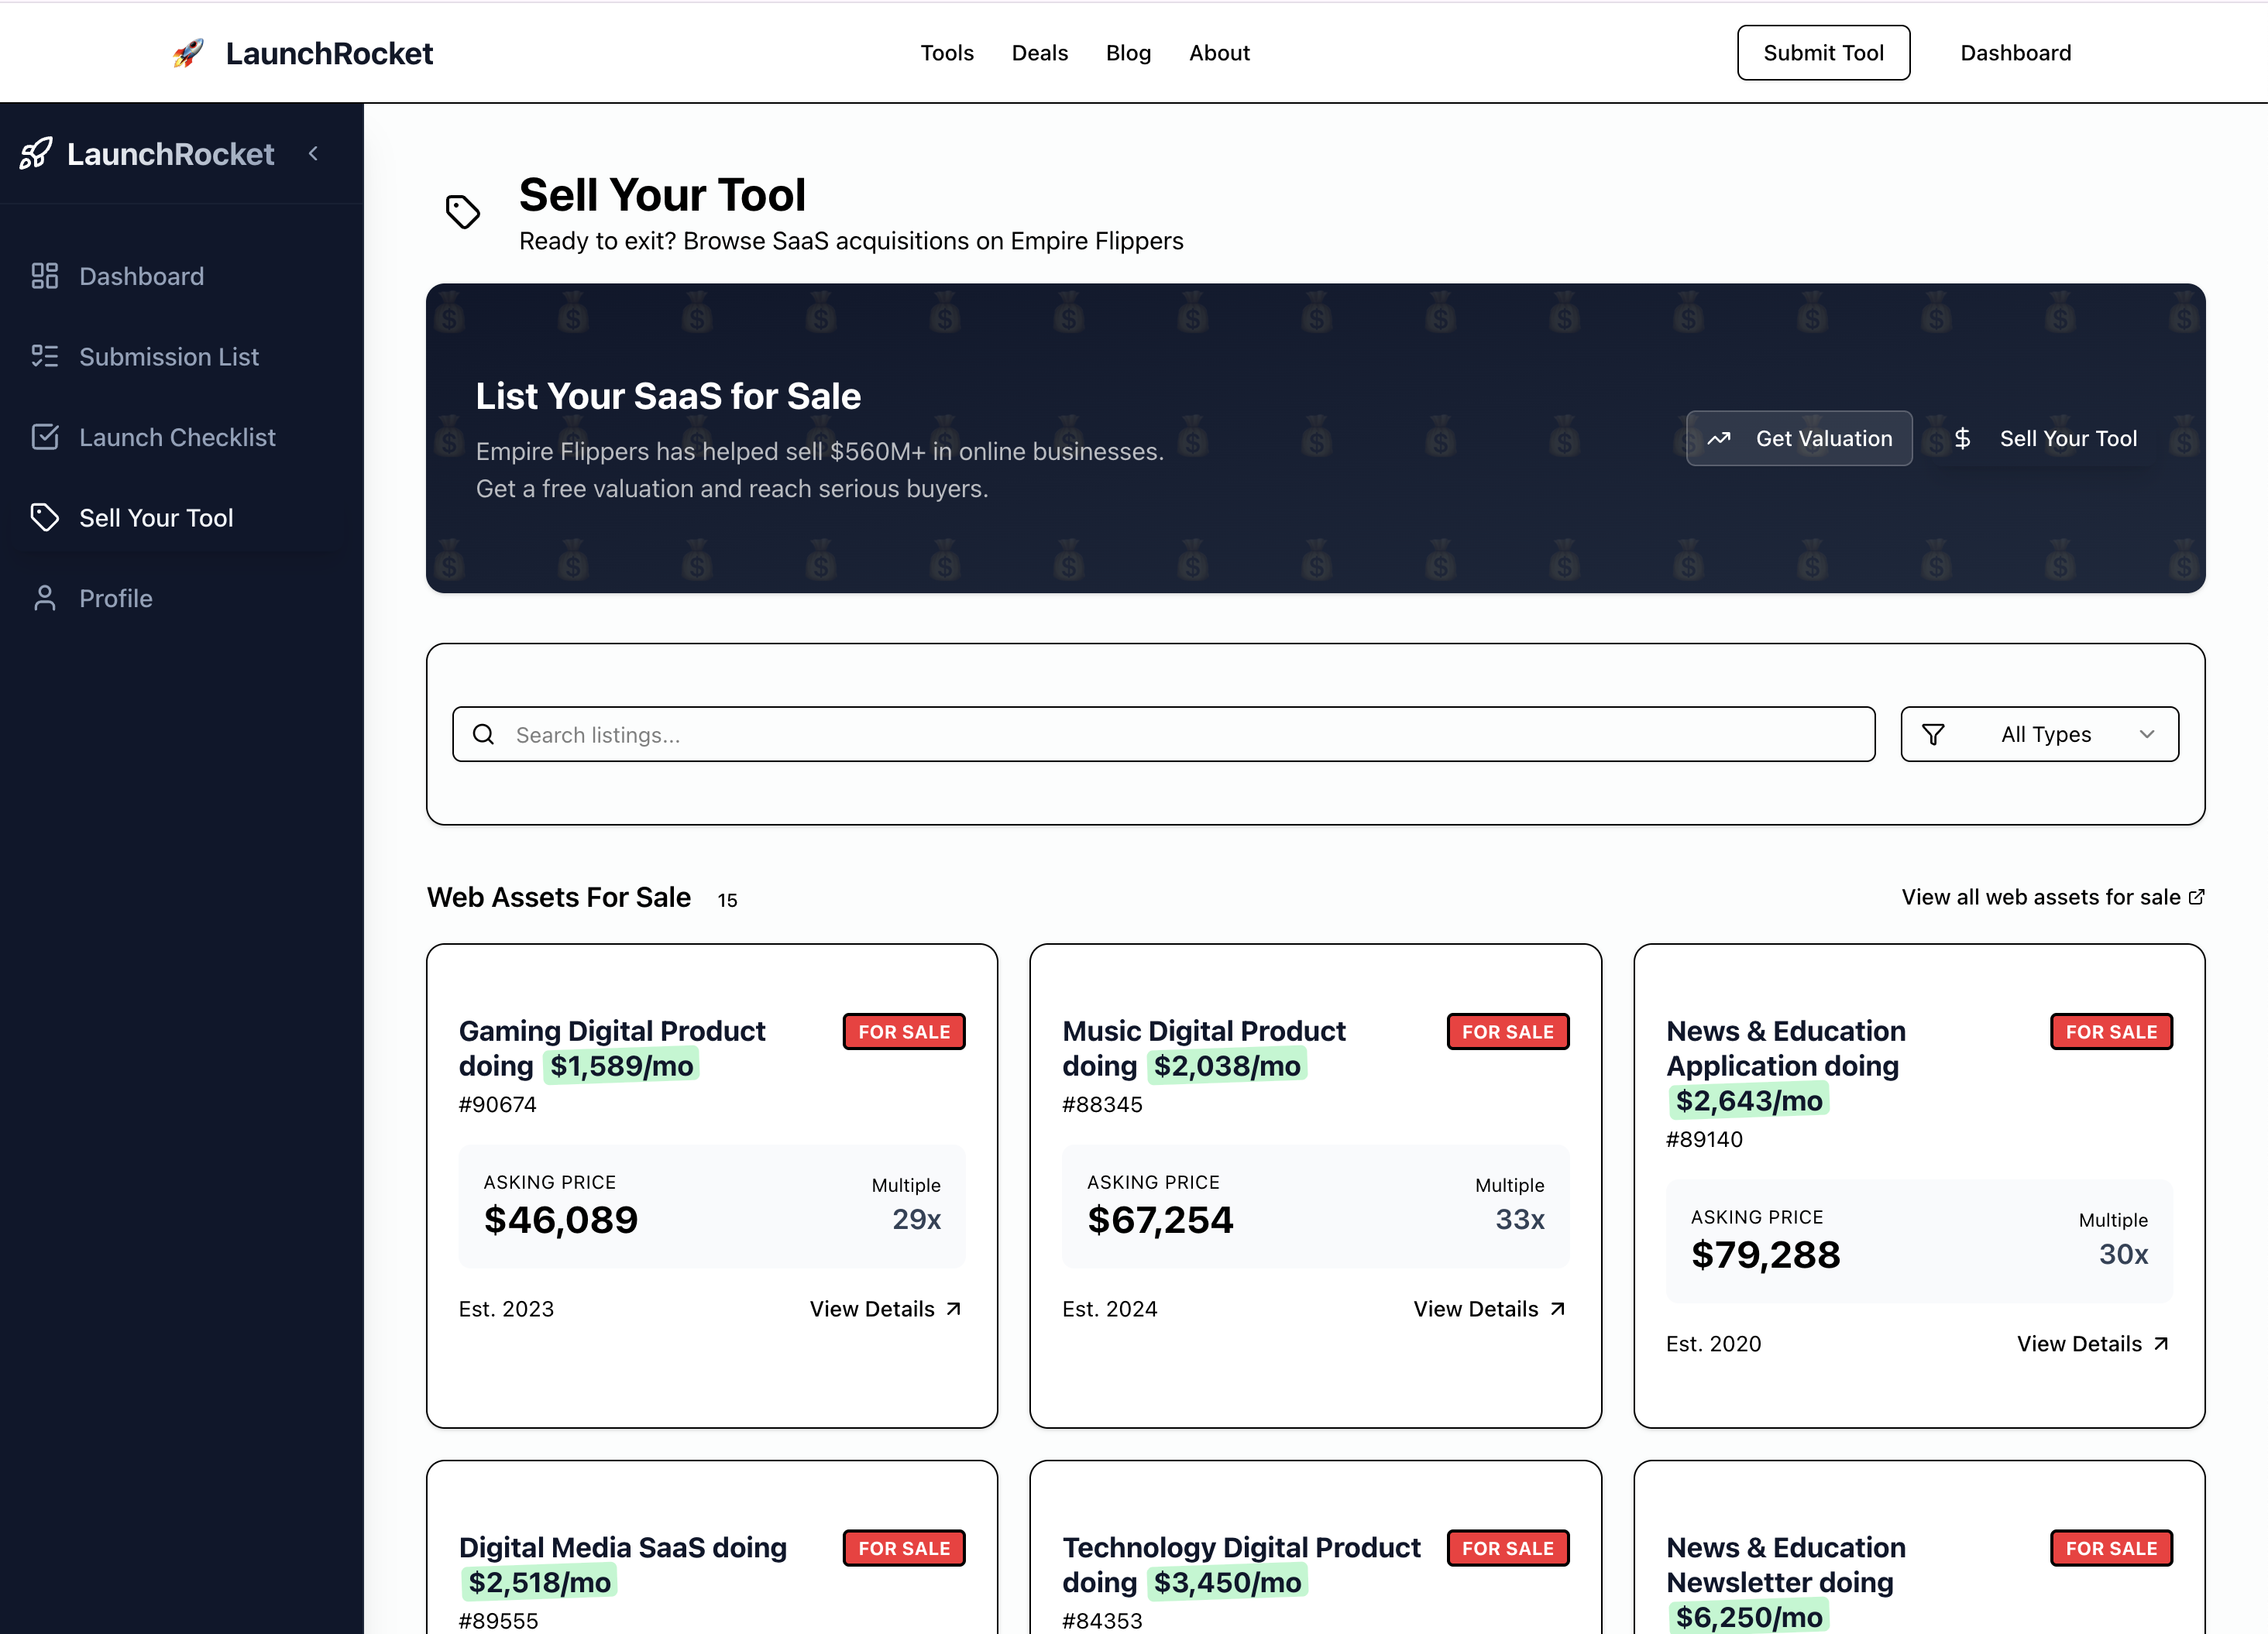This screenshot has height=1634, width=2268.
Task: Click the Sell Your Tool tag icon
Action: click(44, 517)
